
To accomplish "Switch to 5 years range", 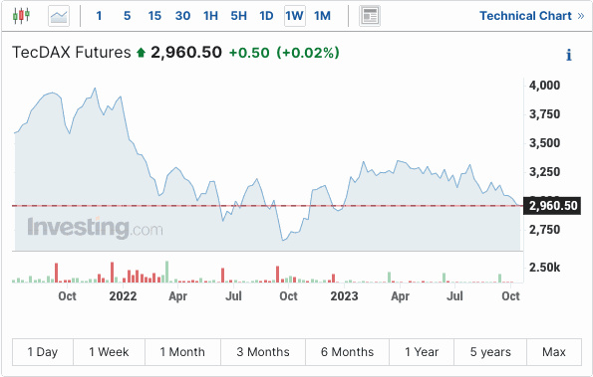I will pos(490,352).
